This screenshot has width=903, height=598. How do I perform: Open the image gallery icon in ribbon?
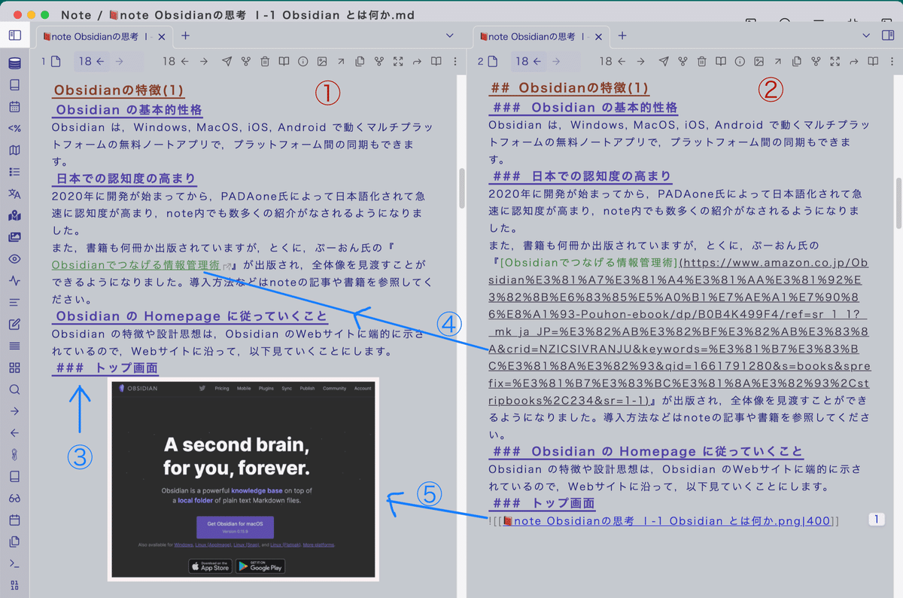click(x=14, y=237)
